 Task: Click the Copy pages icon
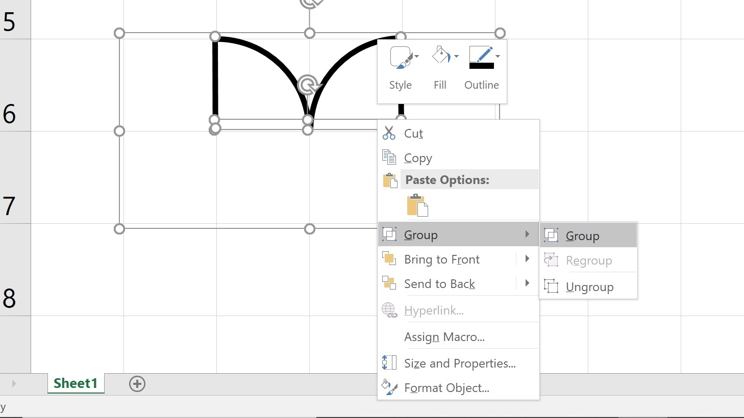click(x=389, y=158)
